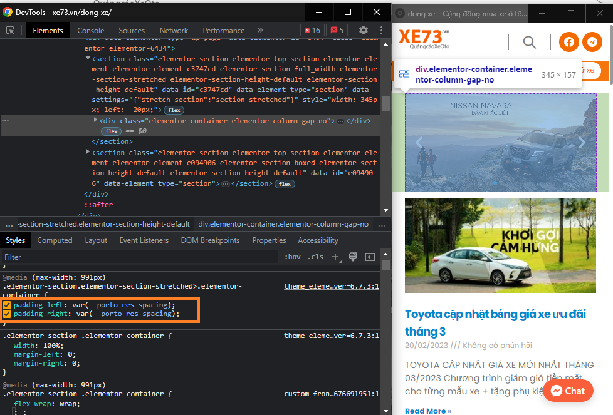
Task: Click the Facebook icon on XE73 site
Action: click(569, 42)
